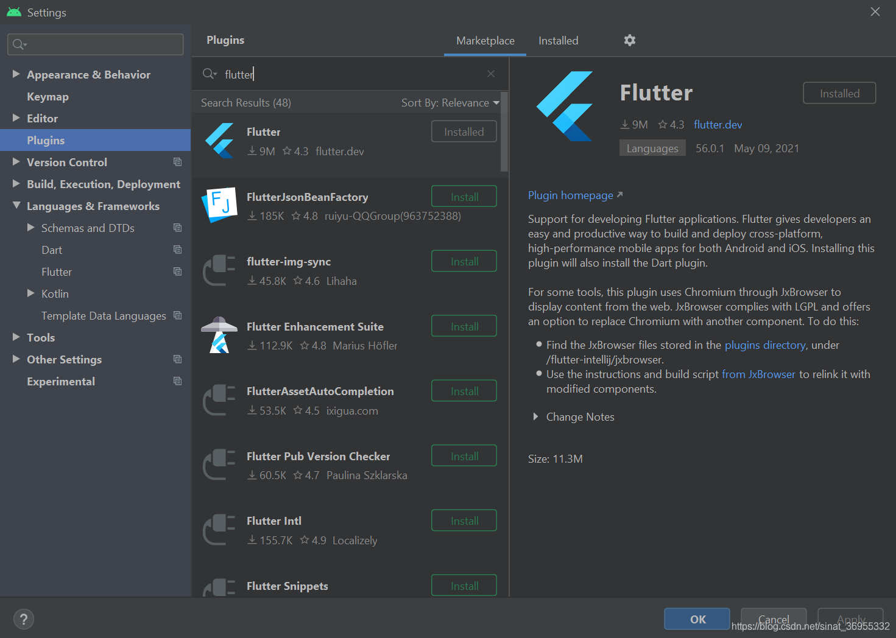Switch to the Marketplace tab

tap(485, 41)
